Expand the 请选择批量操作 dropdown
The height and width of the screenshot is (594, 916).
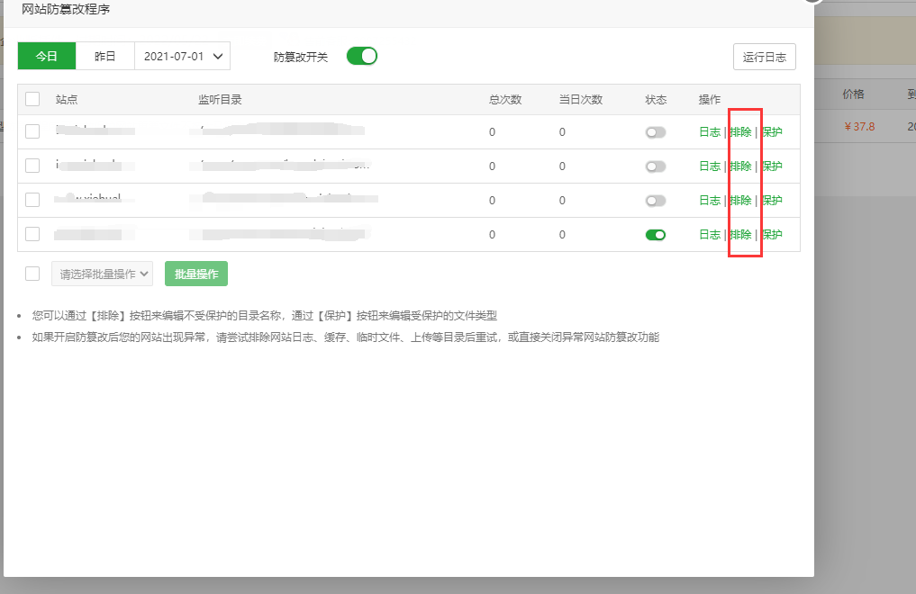tap(101, 274)
